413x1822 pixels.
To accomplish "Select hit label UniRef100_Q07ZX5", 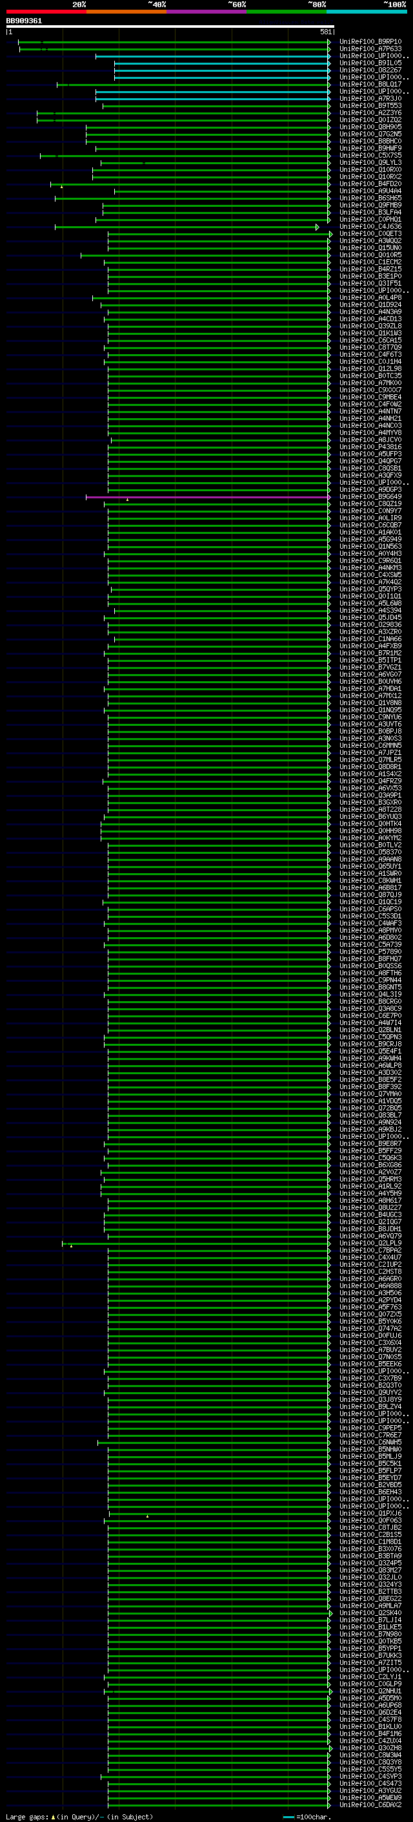I will 370,1315.
